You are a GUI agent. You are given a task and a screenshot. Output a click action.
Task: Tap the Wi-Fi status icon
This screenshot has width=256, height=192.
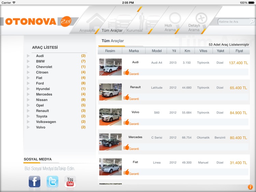pyautogui.click(x=14, y=3)
